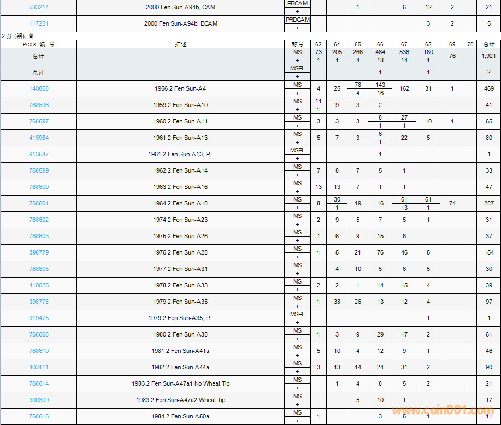Select description 2000 Fen Sun-A94b, DCAM

tap(180, 23)
